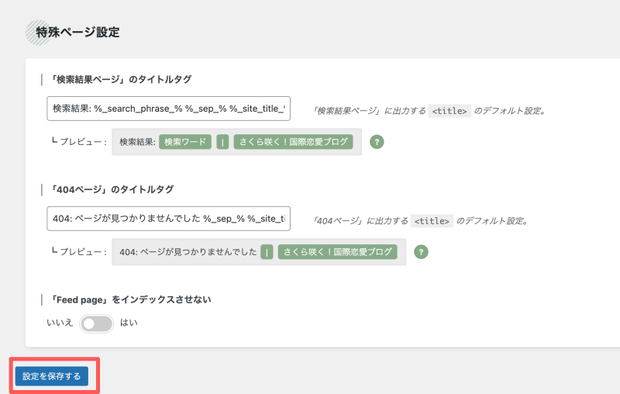Click help icon beside 404 page preview
620x394 pixels.
tap(421, 251)
